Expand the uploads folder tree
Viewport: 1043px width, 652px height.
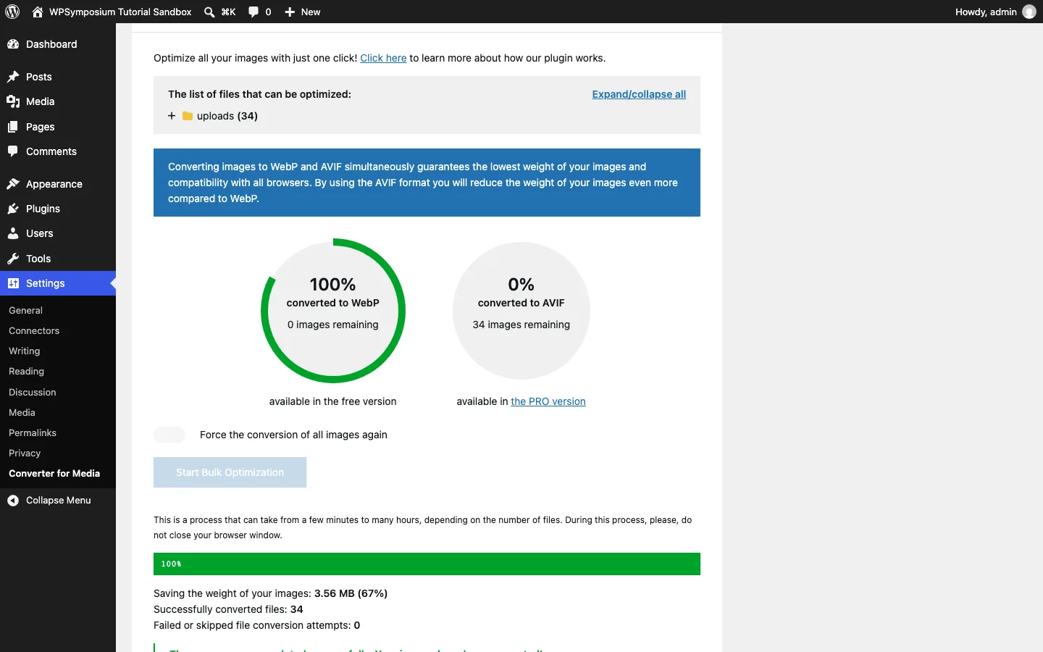click(172, 116)
